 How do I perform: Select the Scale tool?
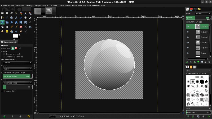click(x=7, y=22)
